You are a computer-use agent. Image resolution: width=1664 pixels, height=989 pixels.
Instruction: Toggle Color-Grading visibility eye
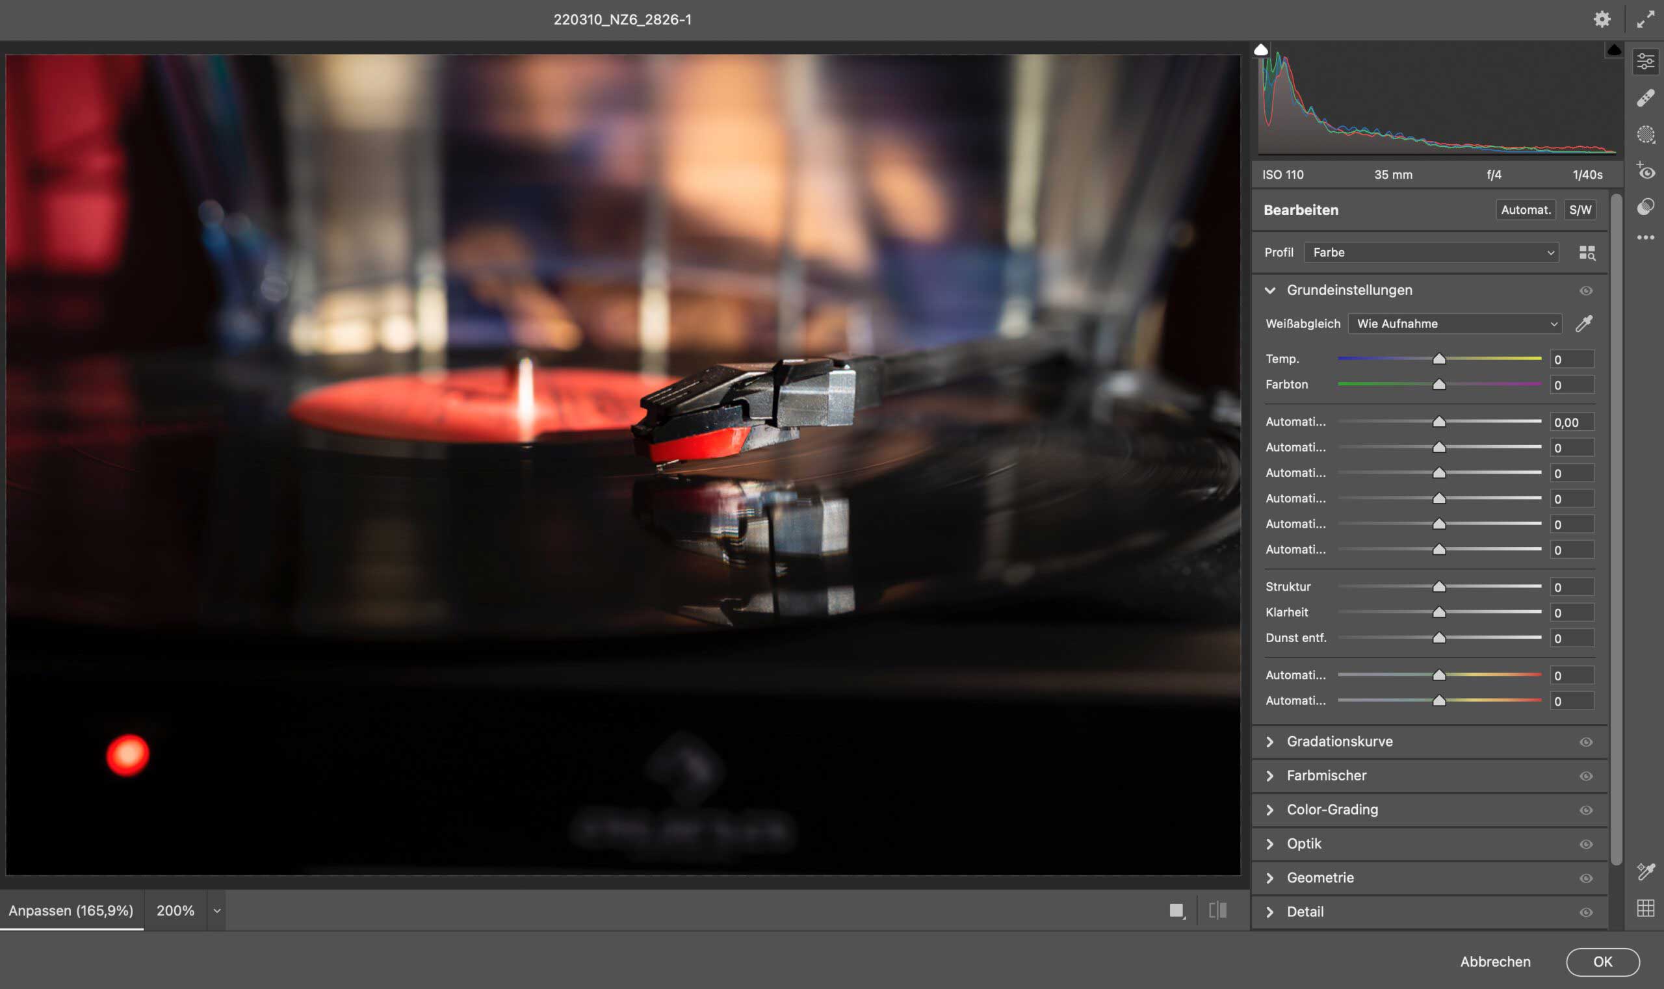click(1586, 810)
